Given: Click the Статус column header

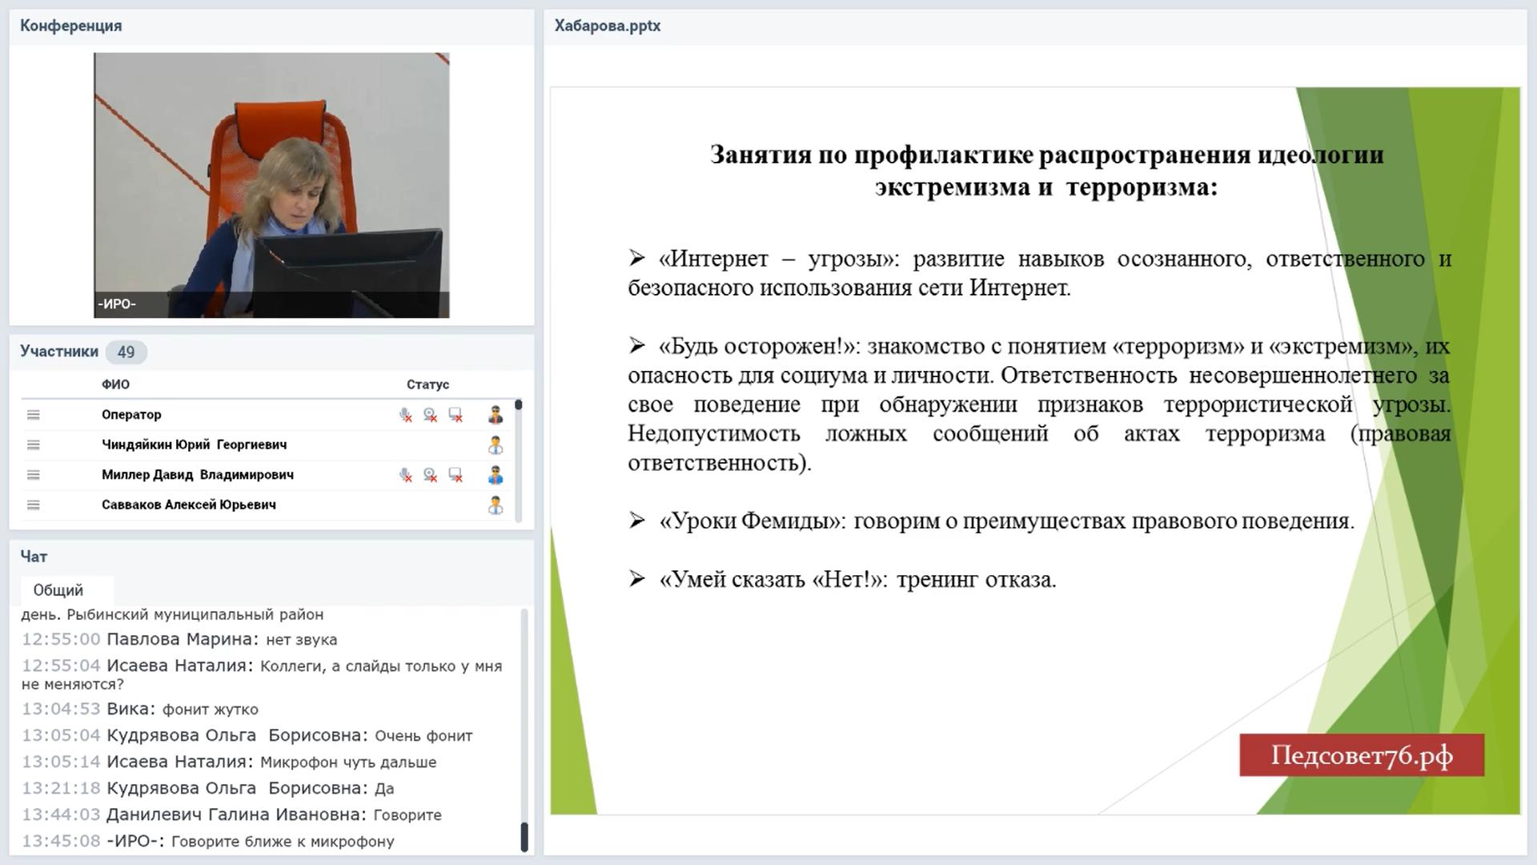Looking at the screenshot, I should point(427,384).
